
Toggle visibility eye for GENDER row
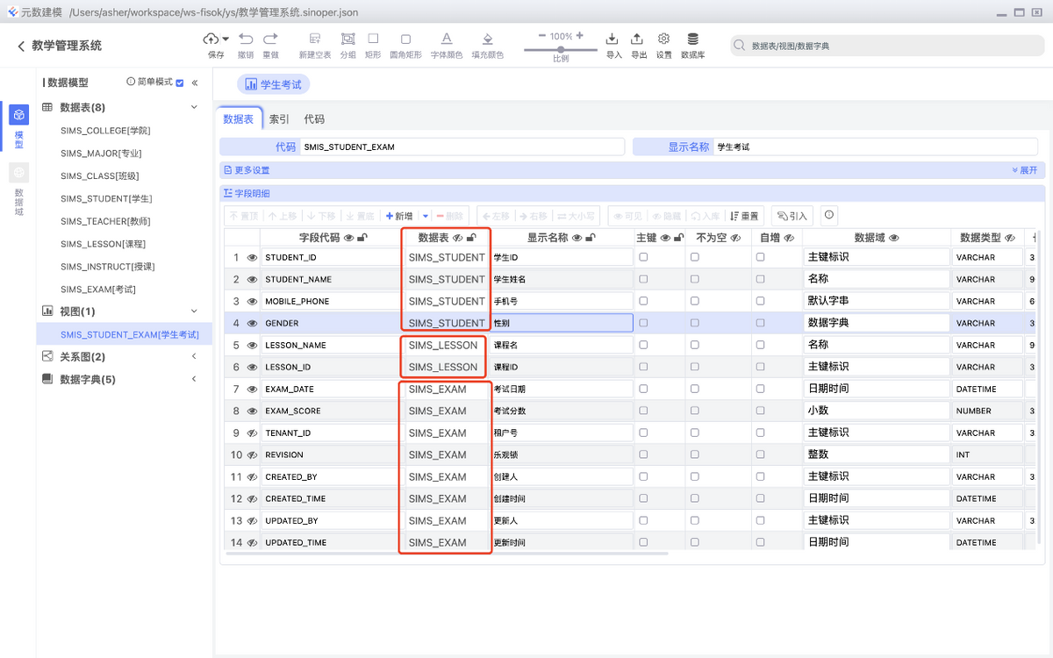click(252, 324)
